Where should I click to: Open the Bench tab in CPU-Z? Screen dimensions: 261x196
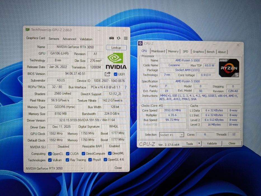[x=211, y=52]
